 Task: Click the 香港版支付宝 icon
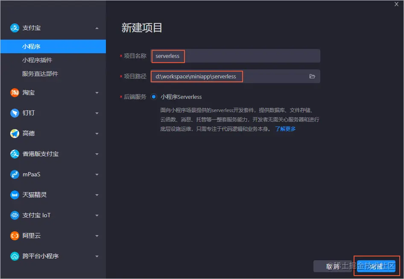click(x=15, y=154)
